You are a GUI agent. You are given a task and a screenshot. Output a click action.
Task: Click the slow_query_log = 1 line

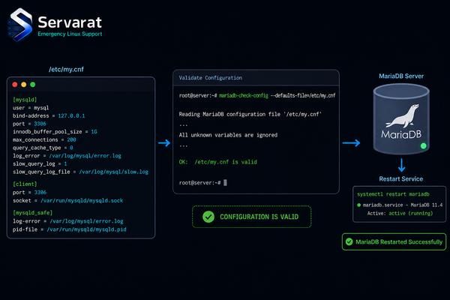(x=40, y=164)
